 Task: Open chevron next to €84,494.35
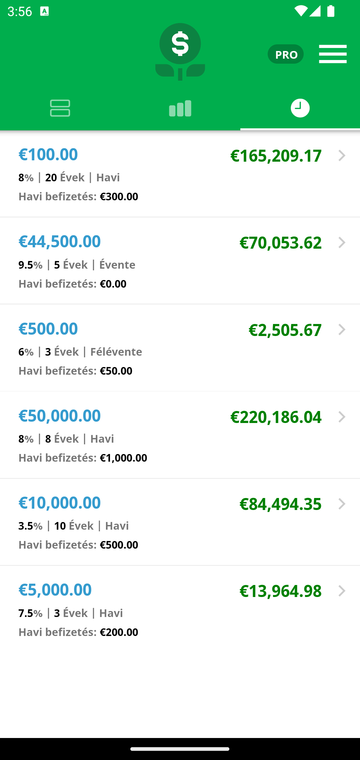(342, 504)
